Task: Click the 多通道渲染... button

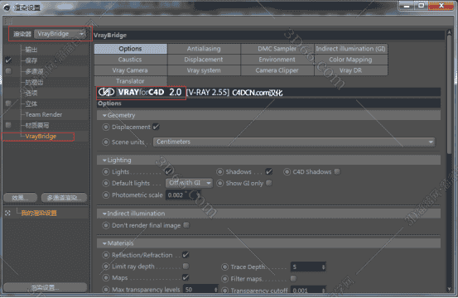Action: pyautogui.click(x=65, y=198)
